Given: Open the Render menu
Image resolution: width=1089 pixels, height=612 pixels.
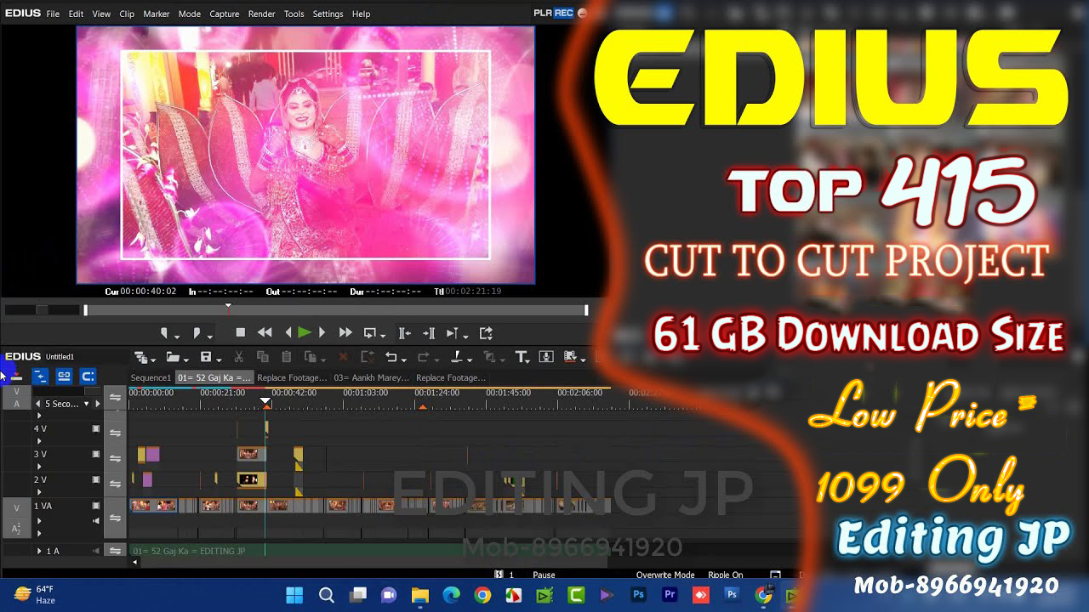Looking at the screenshot, I should coord(261,14).
